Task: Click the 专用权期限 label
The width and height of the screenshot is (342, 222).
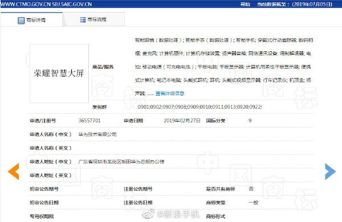Action: 42,216
